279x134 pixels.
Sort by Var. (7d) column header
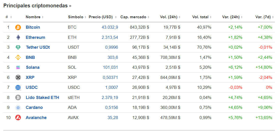click(264, 17)
